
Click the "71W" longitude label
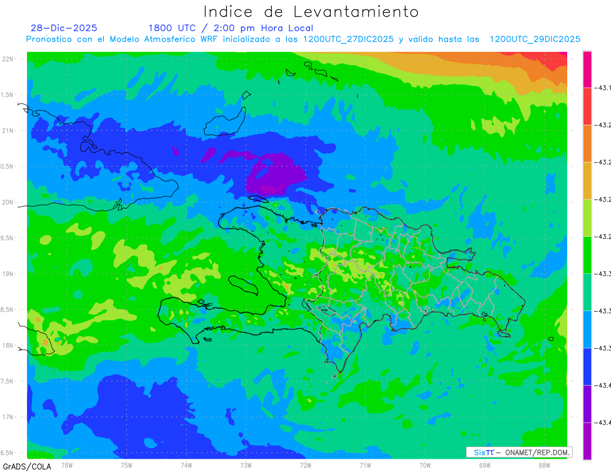coord(365,465)
